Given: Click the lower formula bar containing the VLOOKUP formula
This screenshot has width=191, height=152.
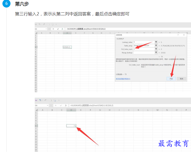Looking at the screenshot, I should pos(130,105).
